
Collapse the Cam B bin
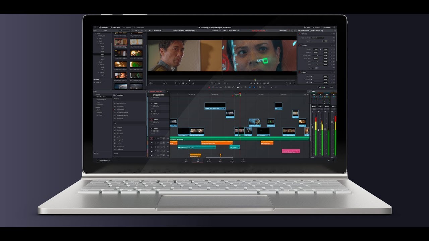[99, 72]
